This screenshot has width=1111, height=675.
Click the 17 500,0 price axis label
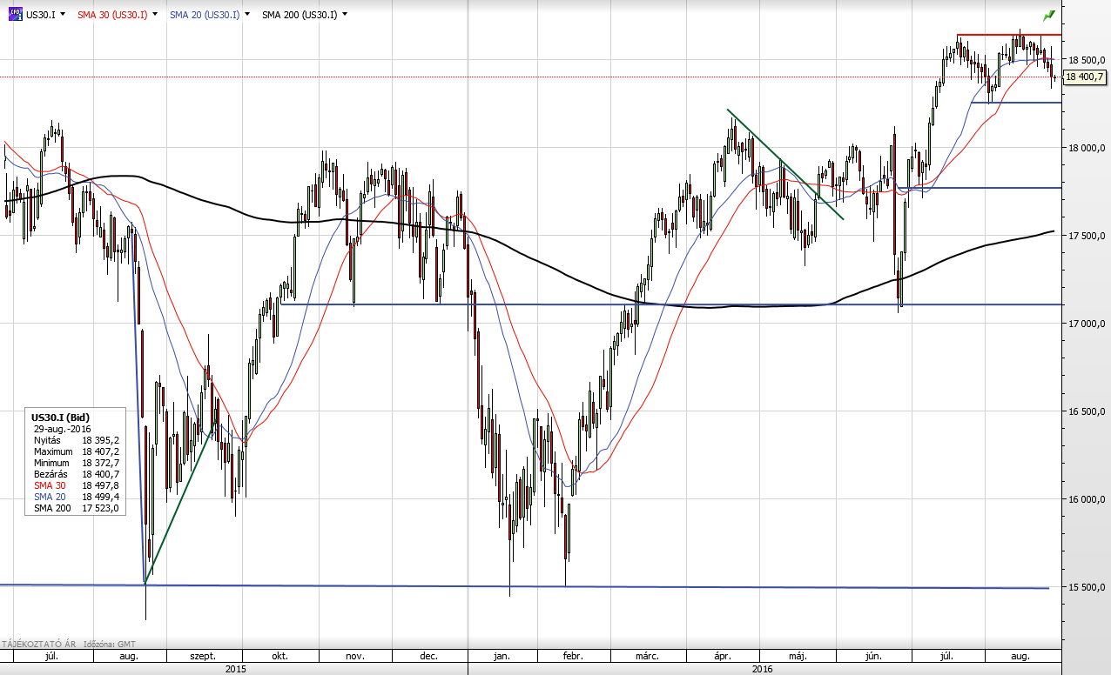(1086, 236)
